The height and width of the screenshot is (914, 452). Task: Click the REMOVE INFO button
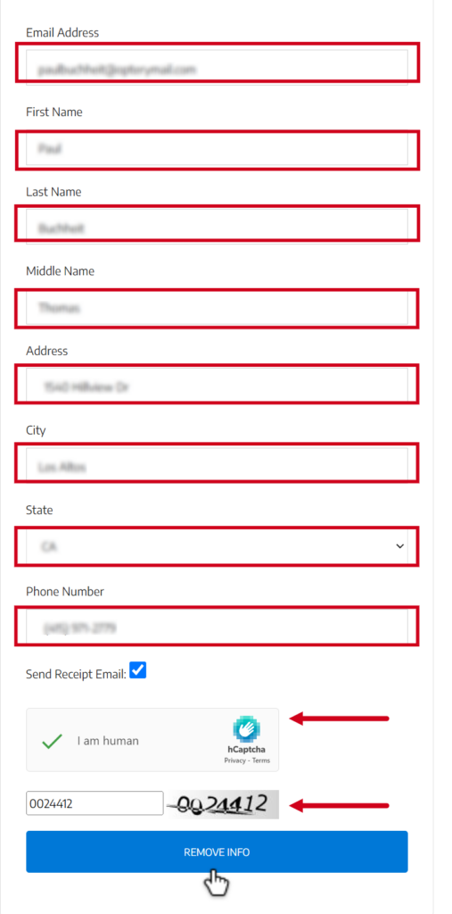coord(217,852)
